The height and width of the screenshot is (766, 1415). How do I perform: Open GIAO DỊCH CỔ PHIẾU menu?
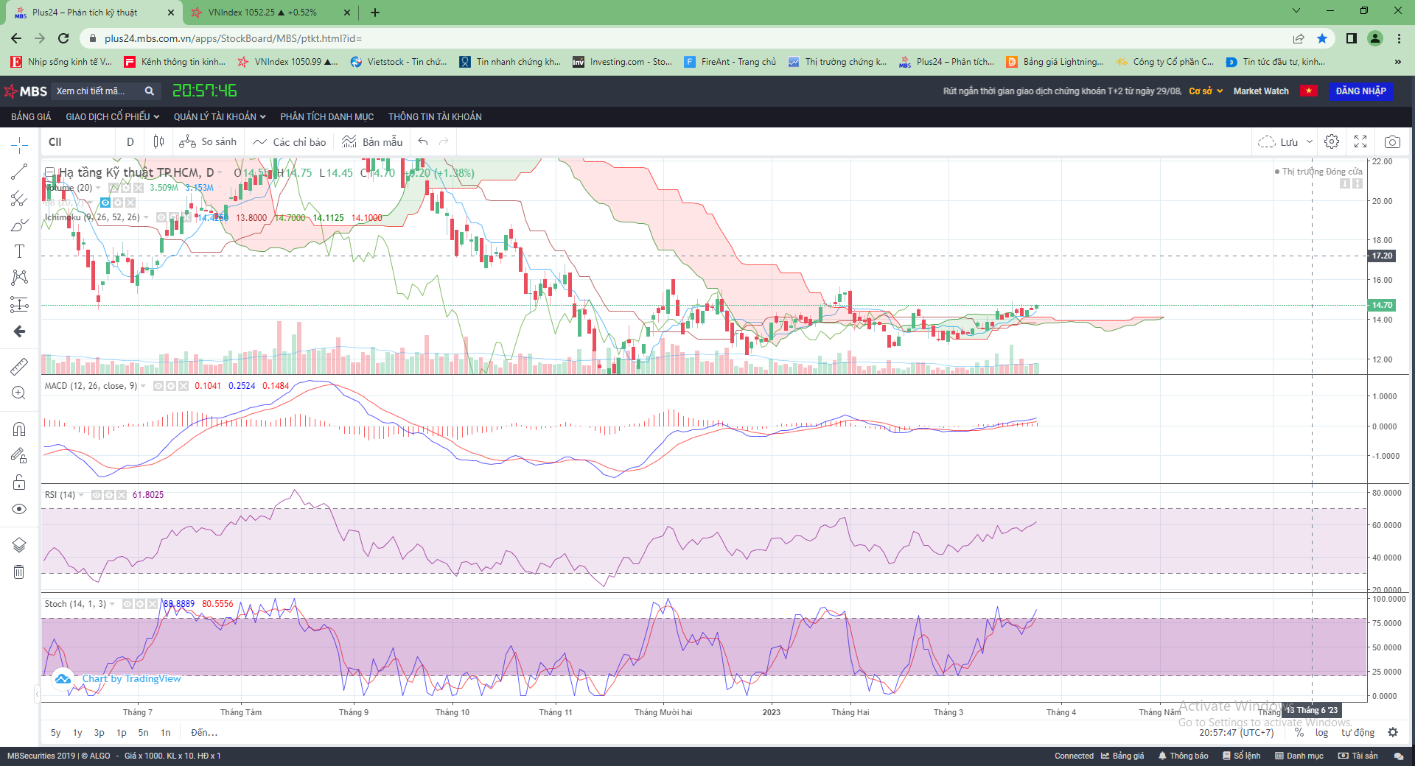pos(112,117)
